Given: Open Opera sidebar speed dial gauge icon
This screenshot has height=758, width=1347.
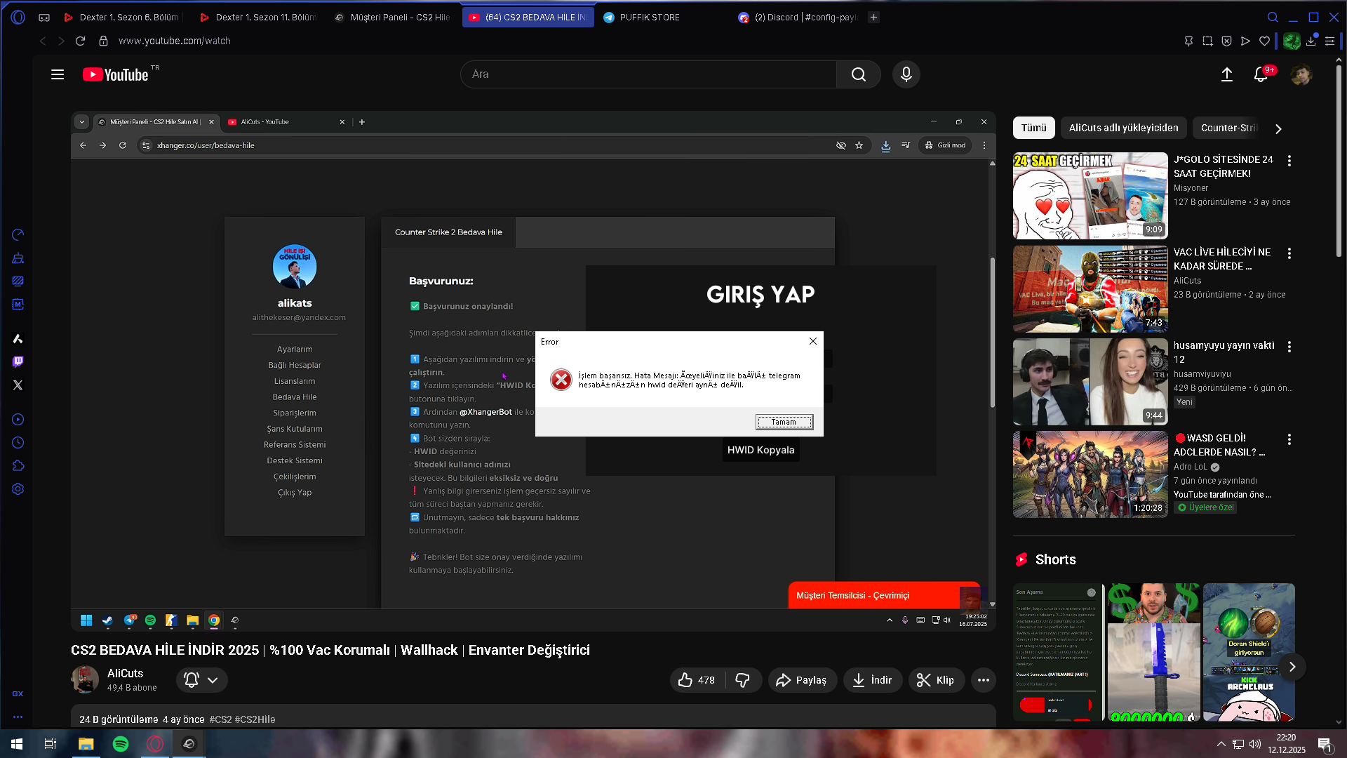Looking at the screenshot, I should coord(18,234).
